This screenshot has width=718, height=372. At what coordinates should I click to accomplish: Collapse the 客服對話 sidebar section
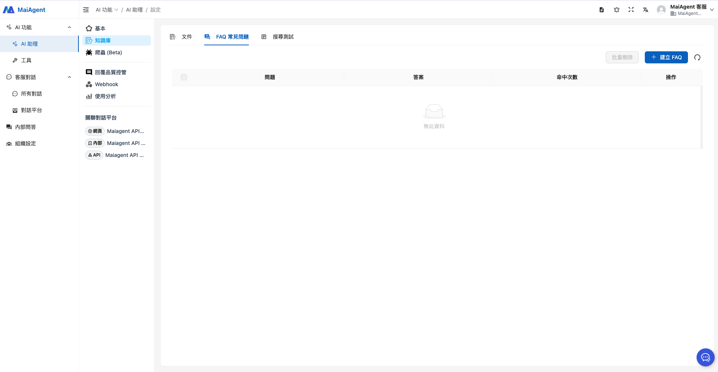click(69, 77)
